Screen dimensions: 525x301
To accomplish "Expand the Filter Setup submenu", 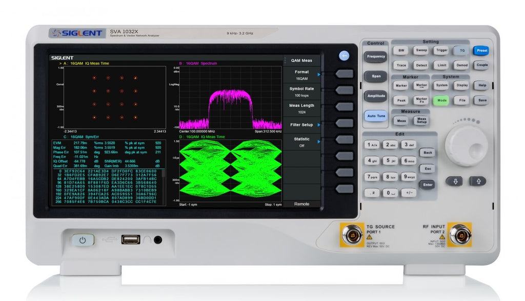I will point(302,125).
